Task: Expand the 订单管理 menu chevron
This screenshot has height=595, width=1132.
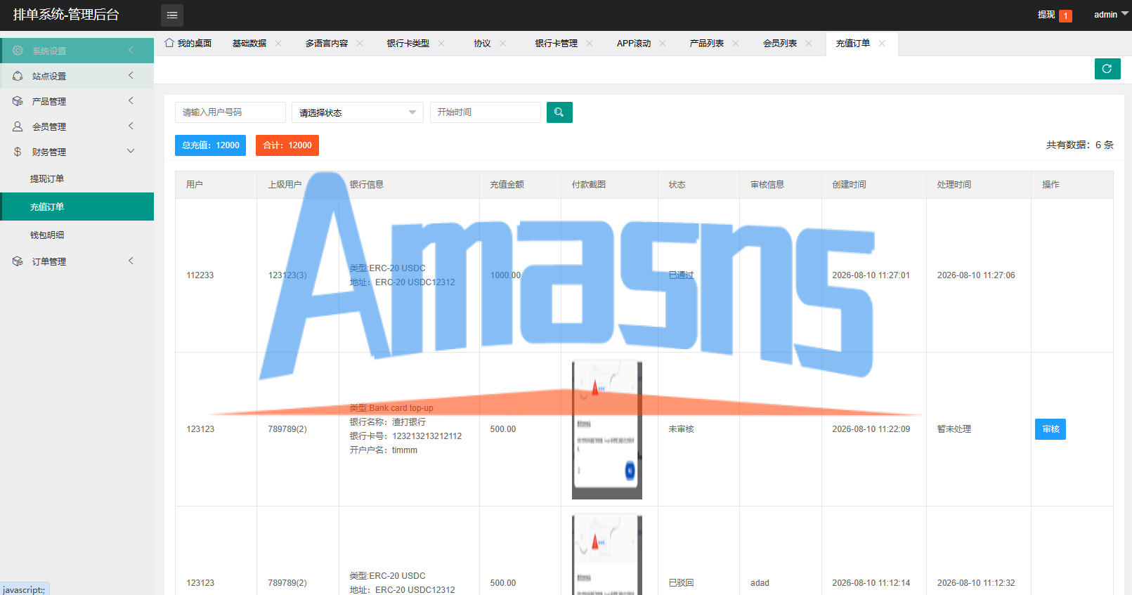Action: pyautogui.click(x=131, y=261)
